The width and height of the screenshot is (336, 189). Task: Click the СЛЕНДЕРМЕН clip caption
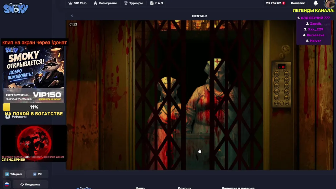[13, 160]
